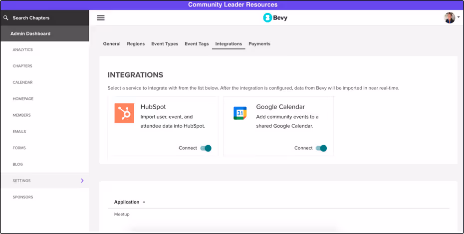This screenshot has height=234, width=464.
Task: Switch to the Regions tab
Action: point(136,44)
